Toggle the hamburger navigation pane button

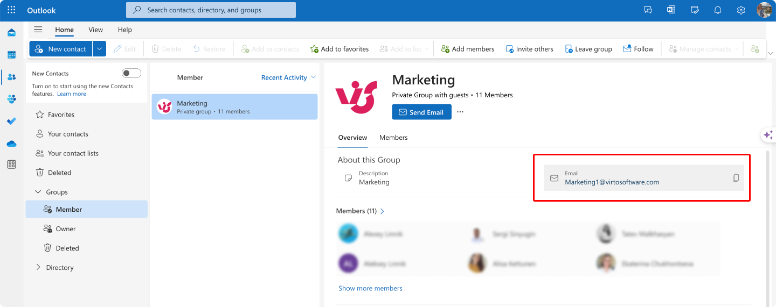click(38, 30)
